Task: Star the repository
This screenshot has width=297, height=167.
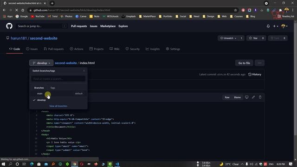Action: [x=253, y=38]
